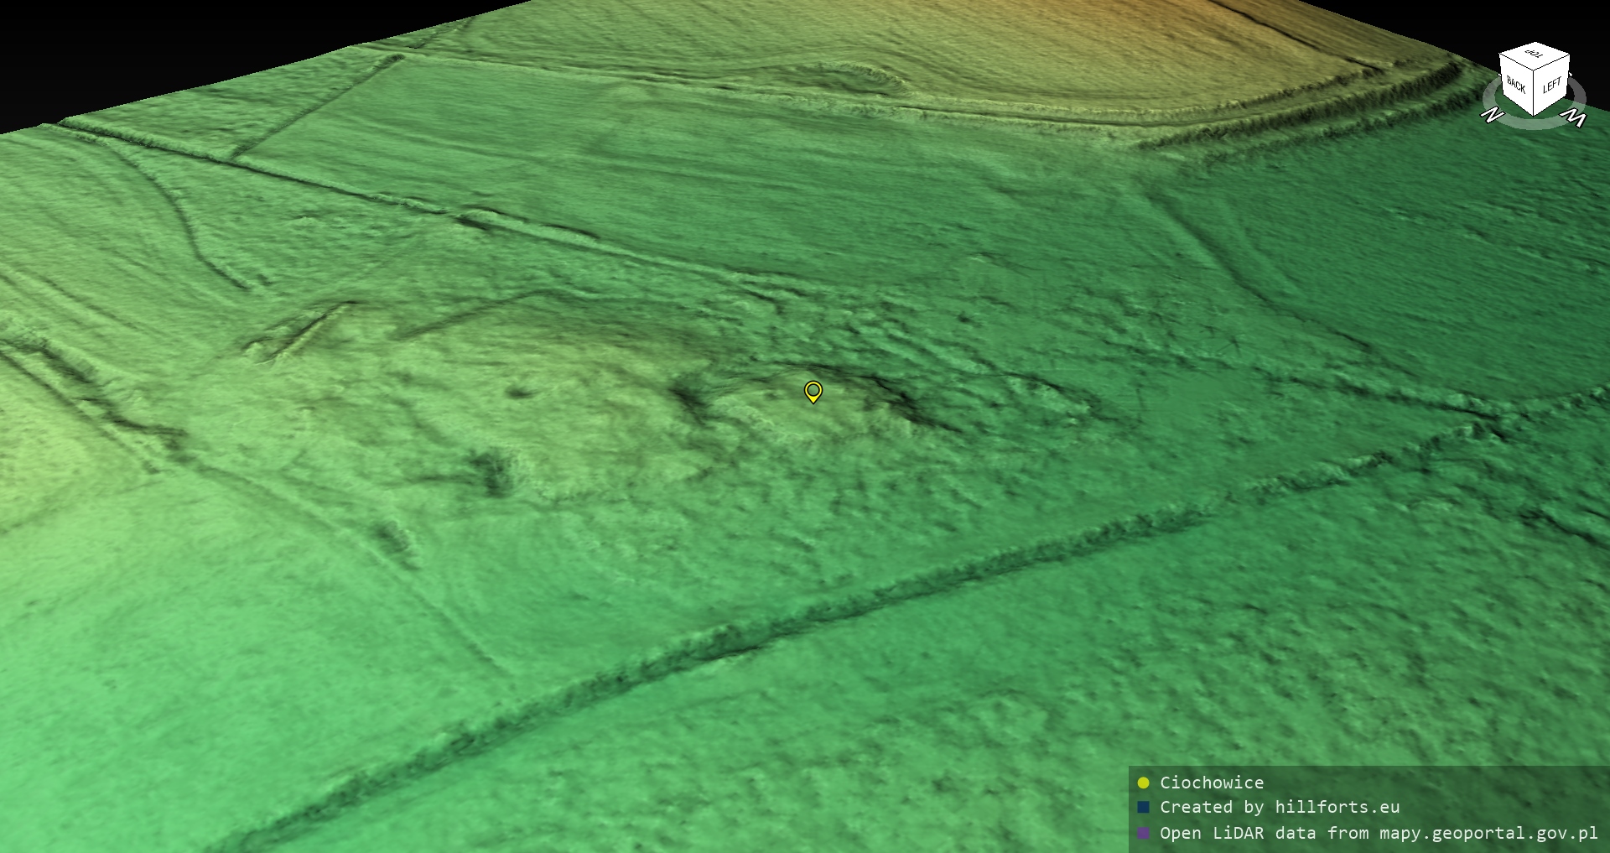Click the cube edge between BACK and LEFT
The width and height of the screenshot is (1610, 853).
(1535, 92)
